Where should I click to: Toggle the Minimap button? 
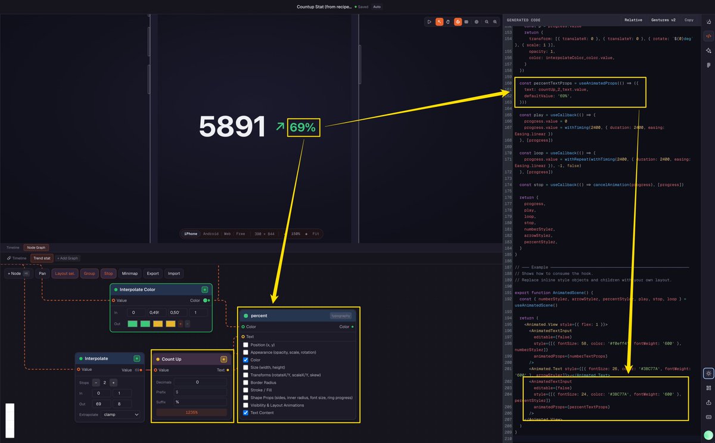[x=130, y=274]
